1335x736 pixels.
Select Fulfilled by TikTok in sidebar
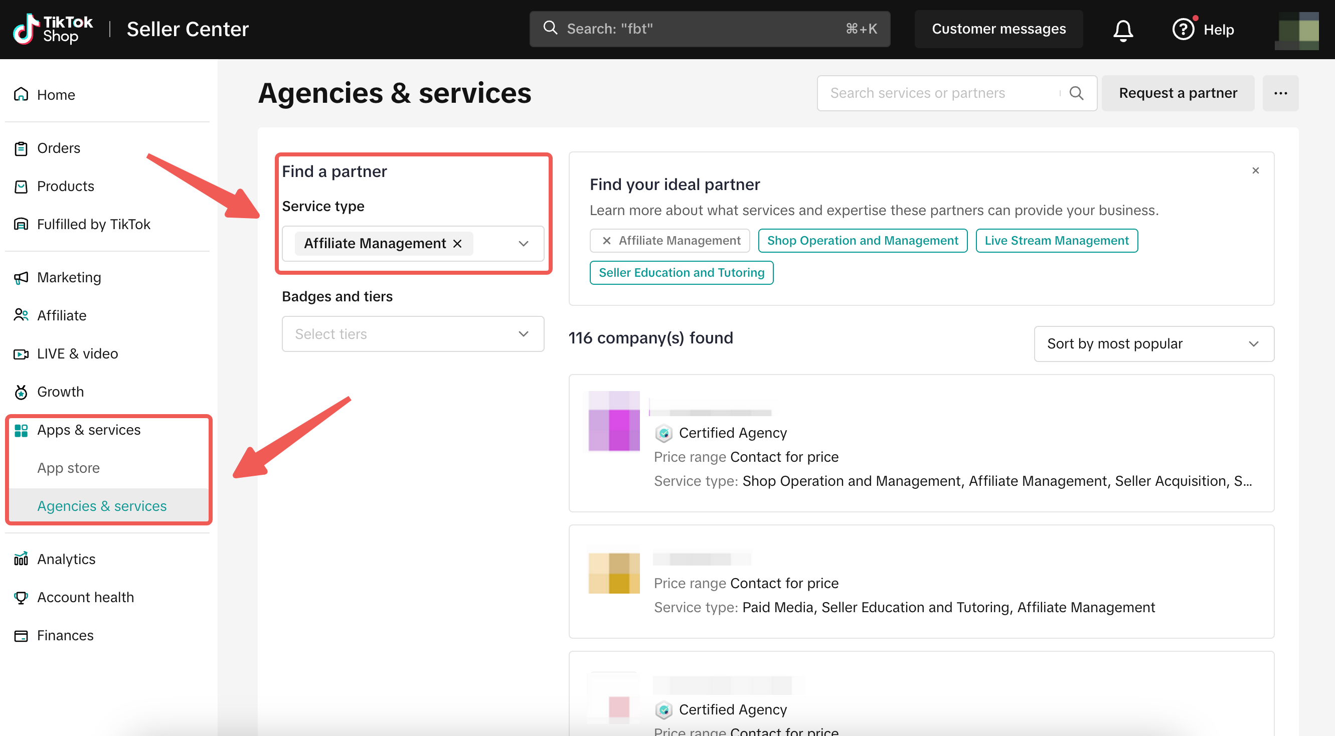pos(93,224)
